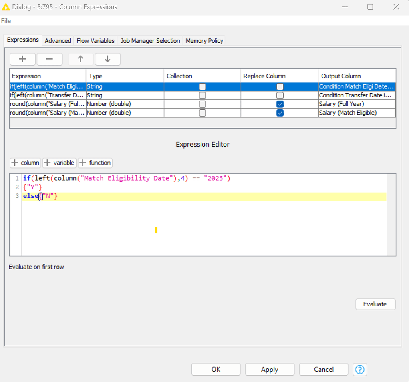The width and height of the screenshot is (409, 382).
Task: Add a new expression with the plus icon
Action: click(22, 59)
